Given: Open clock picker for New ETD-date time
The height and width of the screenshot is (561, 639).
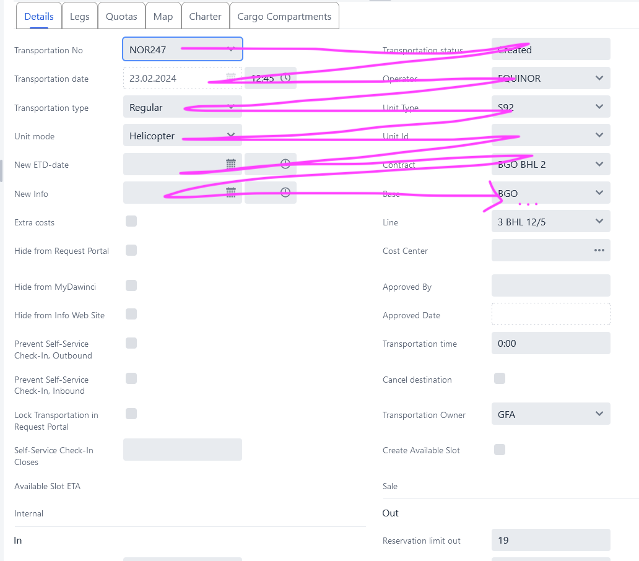Looking at the screenshot, I should (285, 164).
